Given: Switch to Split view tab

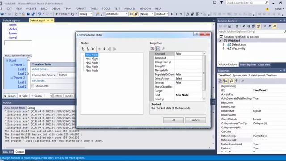Looking at the screenshot, I should coord(23,96).
